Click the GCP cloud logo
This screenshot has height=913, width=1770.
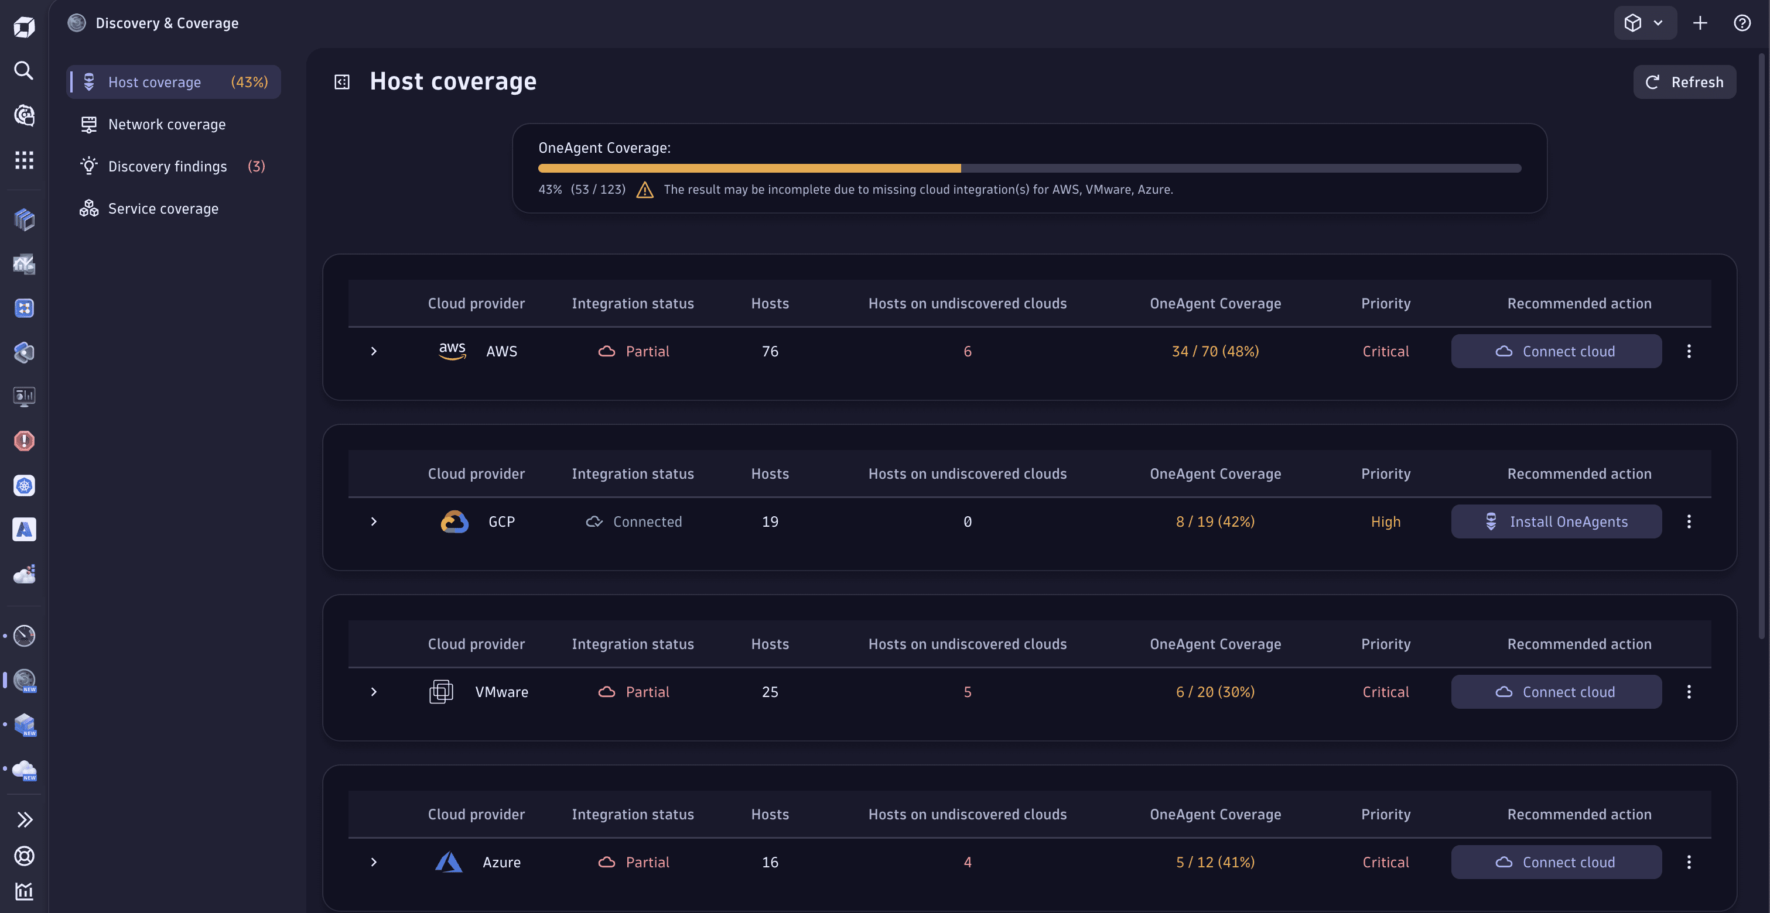pyautogui.click(x=454, y=521)
